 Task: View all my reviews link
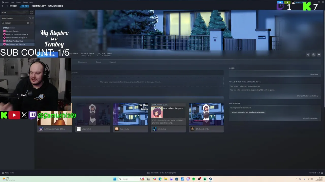(311, 118)
